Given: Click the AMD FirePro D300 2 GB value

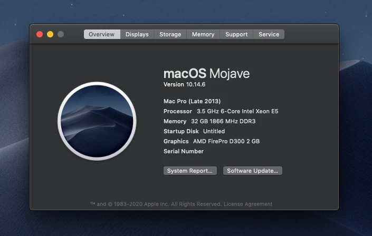Looking at the screenshot, I should click(226, 141).
